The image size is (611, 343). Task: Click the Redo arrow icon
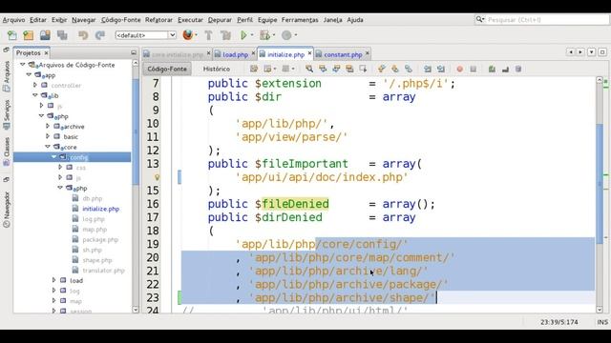click(100, 35)
